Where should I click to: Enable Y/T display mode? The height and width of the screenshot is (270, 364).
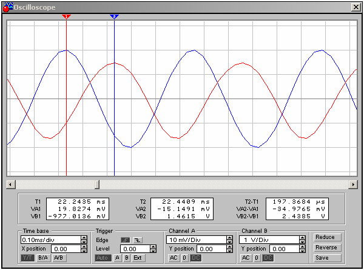coord(28,258)
